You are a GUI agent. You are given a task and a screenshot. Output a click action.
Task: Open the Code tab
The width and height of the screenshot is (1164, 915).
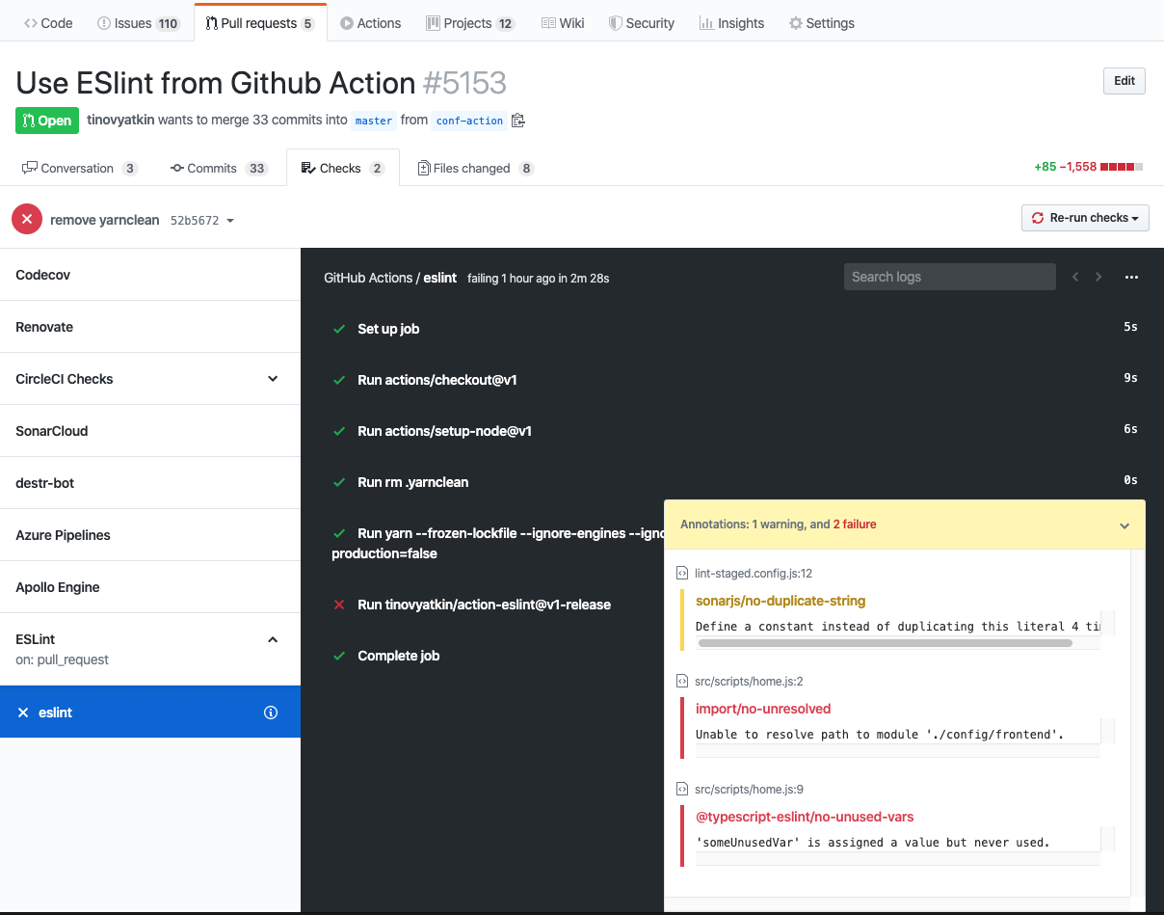tap(48, 23)
